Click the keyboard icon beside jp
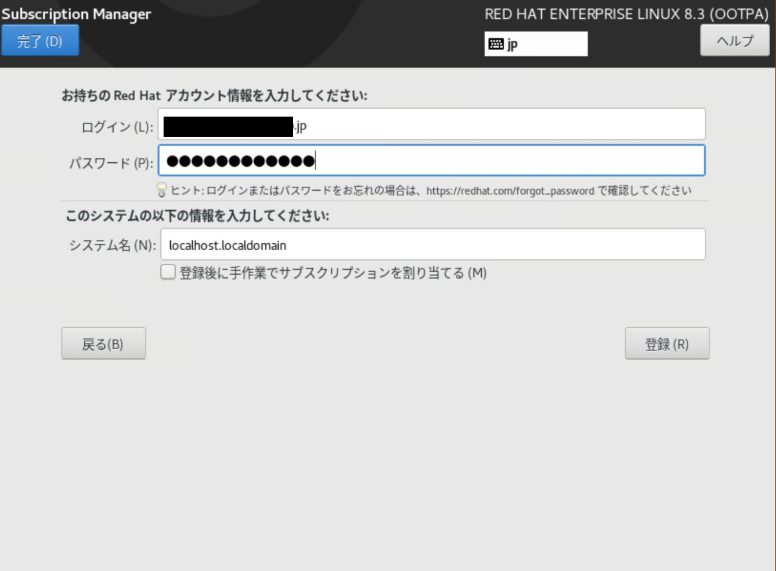The image size is (776, 571). click(495, 44)
